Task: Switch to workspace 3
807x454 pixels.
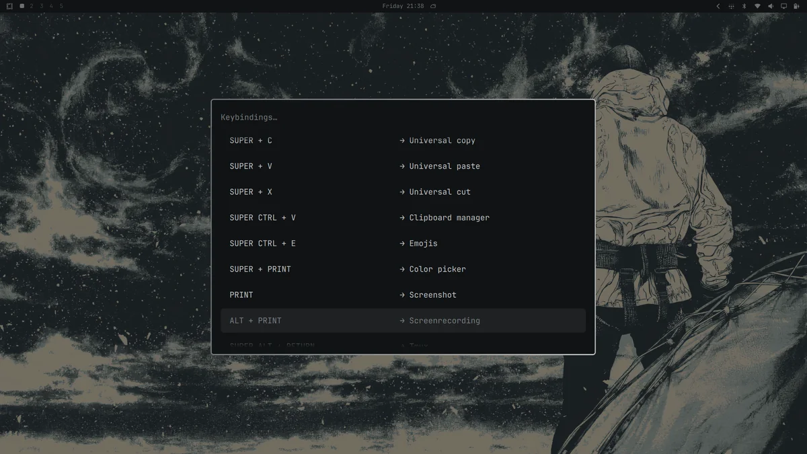Action: coord(42,6)
